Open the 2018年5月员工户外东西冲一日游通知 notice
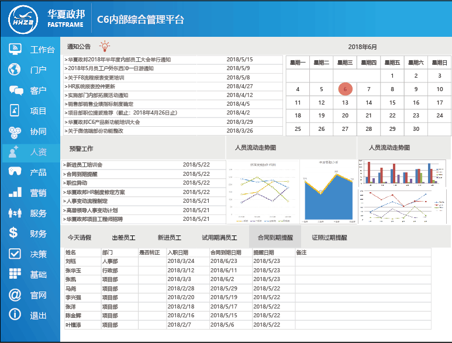 click(111, 68)
